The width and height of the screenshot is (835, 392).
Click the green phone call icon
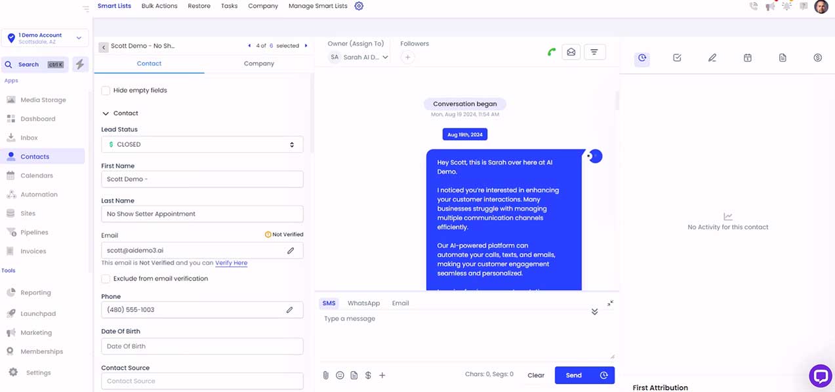point(552,52)
